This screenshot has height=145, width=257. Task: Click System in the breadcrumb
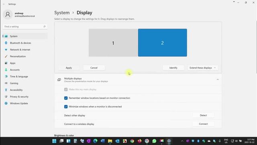tap(62, 12)
